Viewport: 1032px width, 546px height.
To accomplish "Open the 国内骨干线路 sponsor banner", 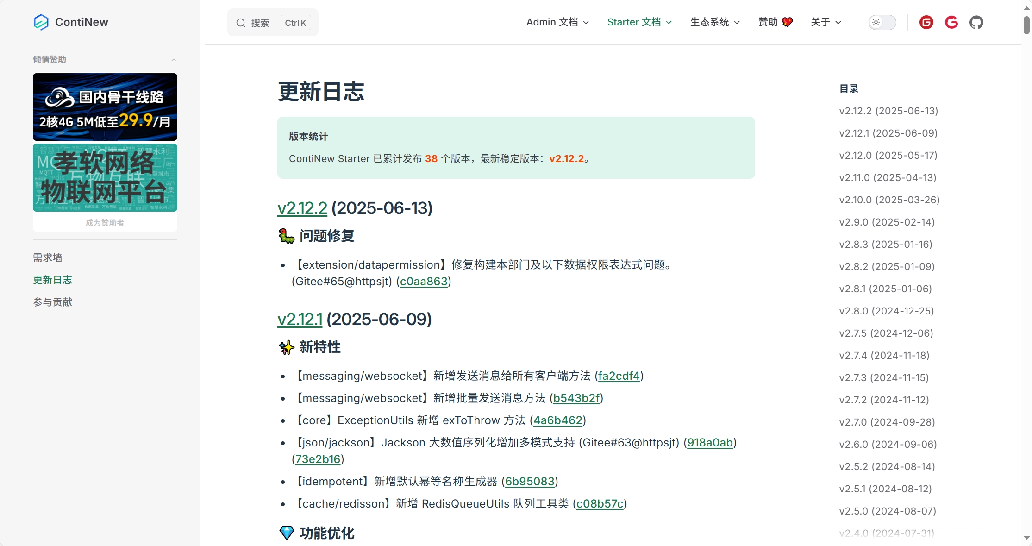I will [x=105, y=107].
